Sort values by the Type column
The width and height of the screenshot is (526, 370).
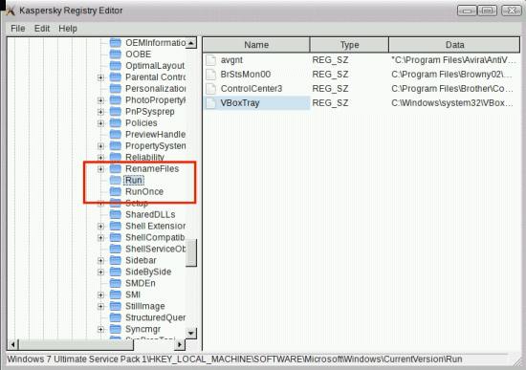pyautogui.click(x=349, y=45)
